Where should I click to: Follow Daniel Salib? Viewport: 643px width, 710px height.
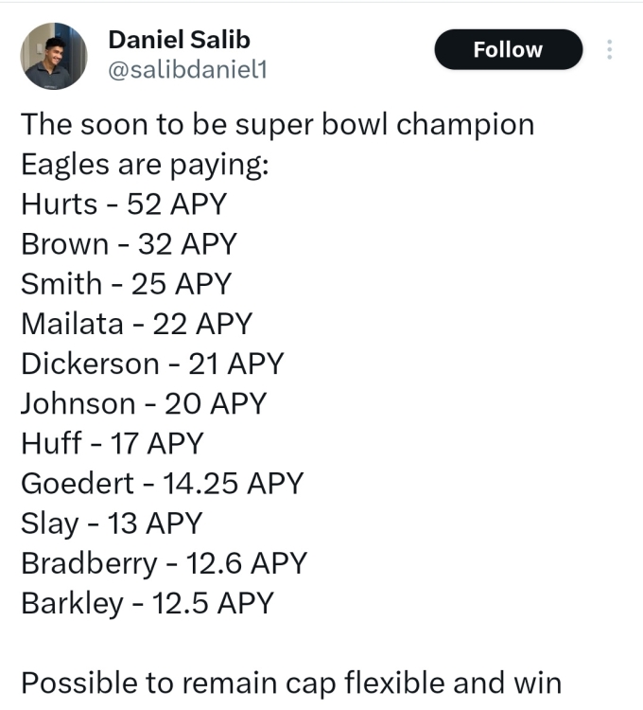pos(508,49)
